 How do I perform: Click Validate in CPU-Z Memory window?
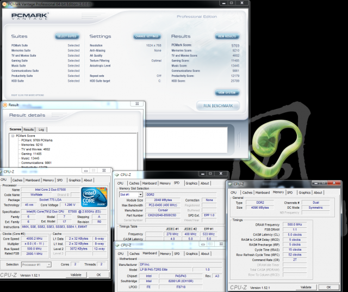(306, 287)
